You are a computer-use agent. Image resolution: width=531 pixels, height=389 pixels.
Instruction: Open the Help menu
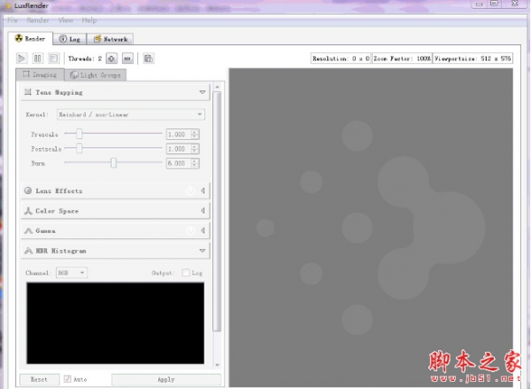pyautogui.click(x=89, y=20)
